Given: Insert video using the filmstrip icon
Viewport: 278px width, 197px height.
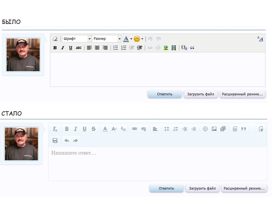Looking at the screenshot, I should click(x=174, y=48).
